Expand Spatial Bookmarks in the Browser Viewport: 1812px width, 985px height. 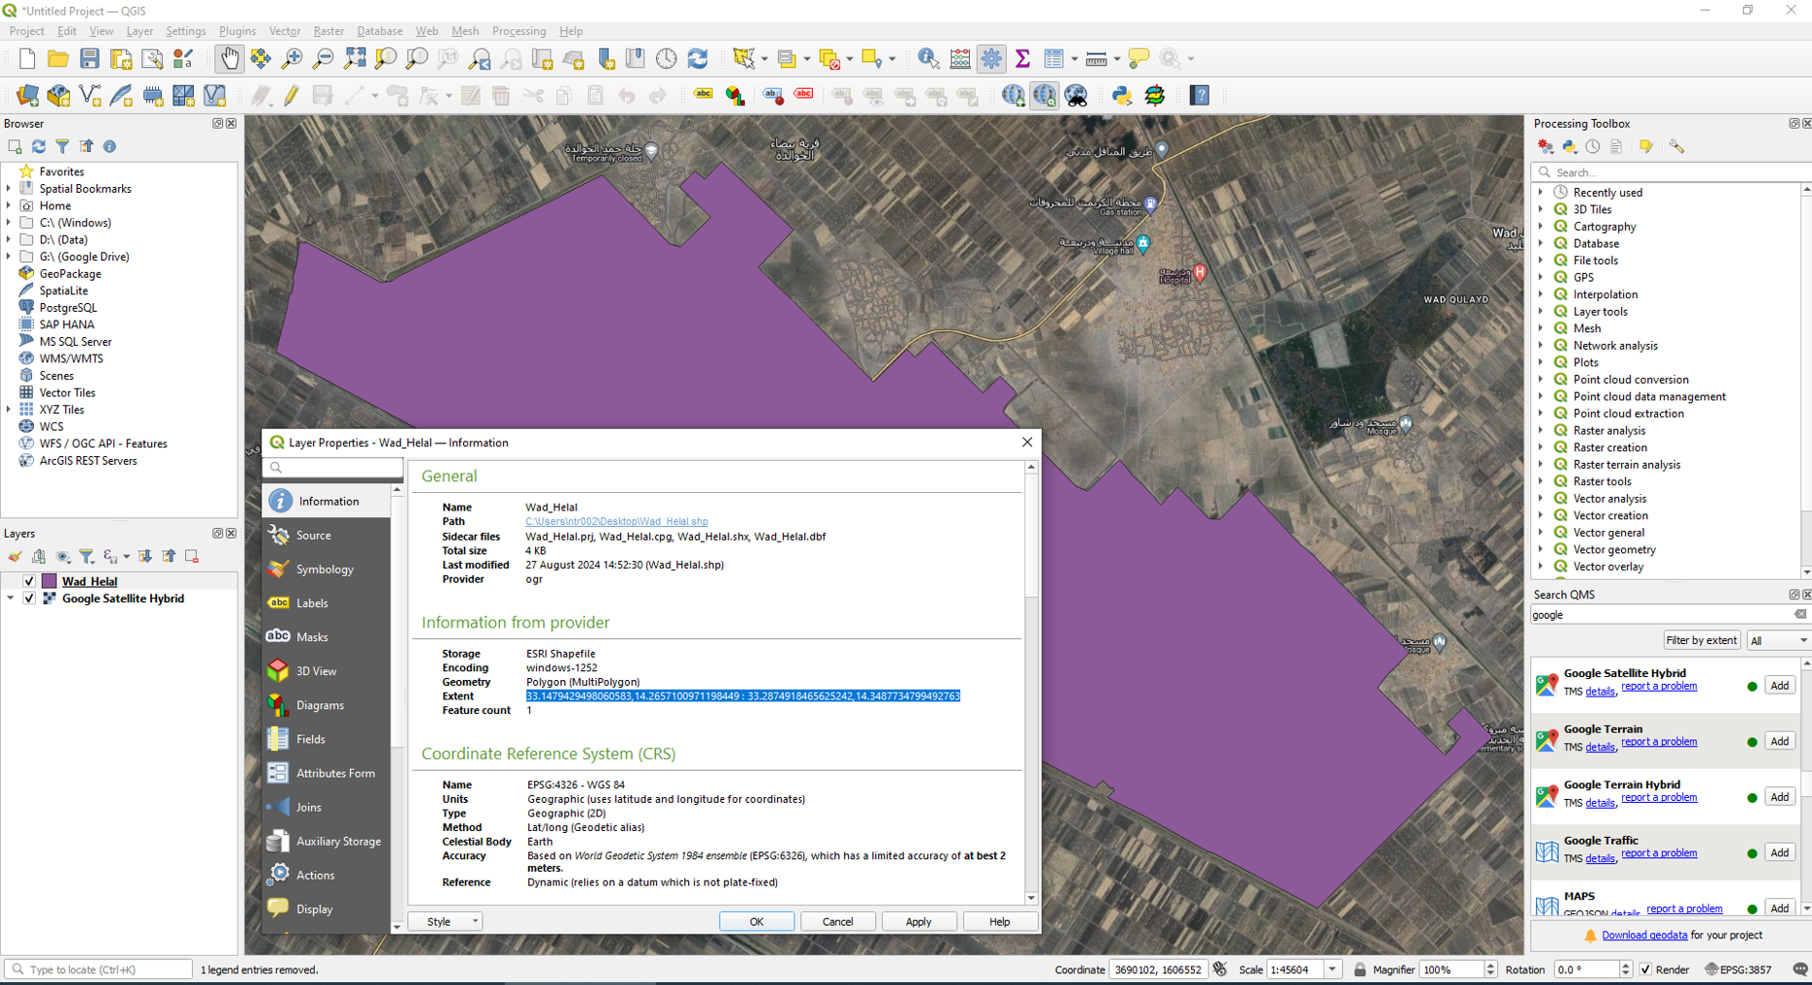(11, 188)
